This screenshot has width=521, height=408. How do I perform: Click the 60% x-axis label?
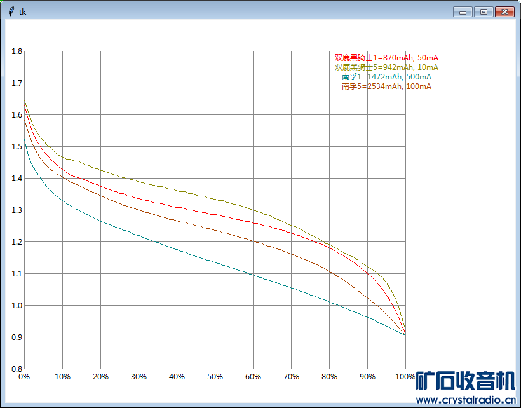pyautogui.click(x=253, y=377)
